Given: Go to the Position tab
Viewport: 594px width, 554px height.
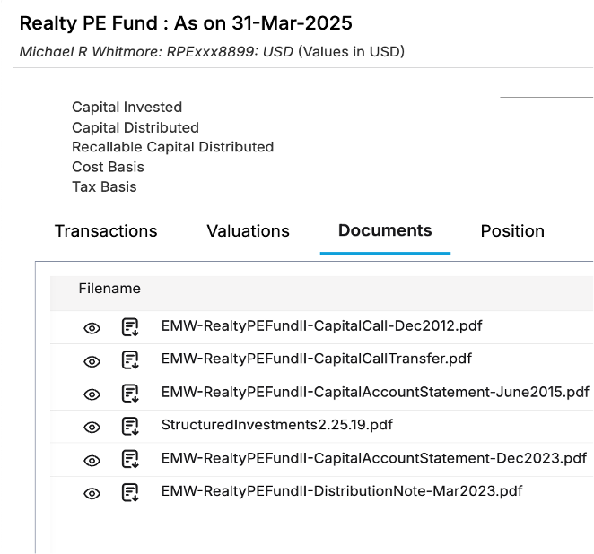Looking at the screenshot, I should point(512,231).
